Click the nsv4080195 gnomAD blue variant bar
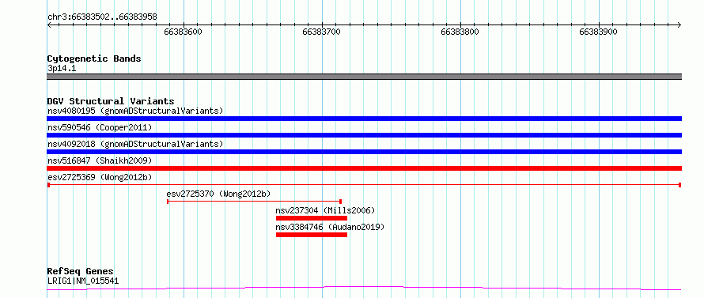The image size is (704, 298). click(x=364, y=119)
